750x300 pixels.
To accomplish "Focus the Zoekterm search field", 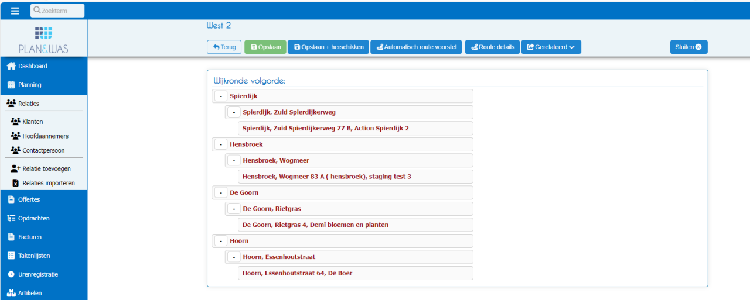I will coord(57,11).
